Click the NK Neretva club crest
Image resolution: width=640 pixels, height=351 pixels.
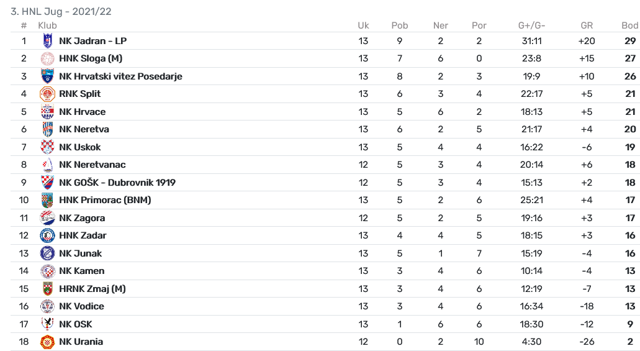pyautogui.click(x=47, y=129)
